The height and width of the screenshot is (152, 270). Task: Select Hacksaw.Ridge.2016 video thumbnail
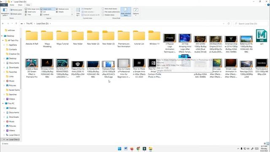pos(108,64)
